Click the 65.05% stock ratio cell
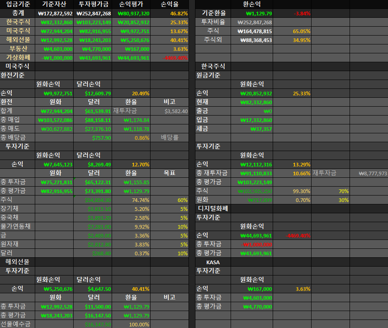 pyautogui.click(x=292, y=31)
